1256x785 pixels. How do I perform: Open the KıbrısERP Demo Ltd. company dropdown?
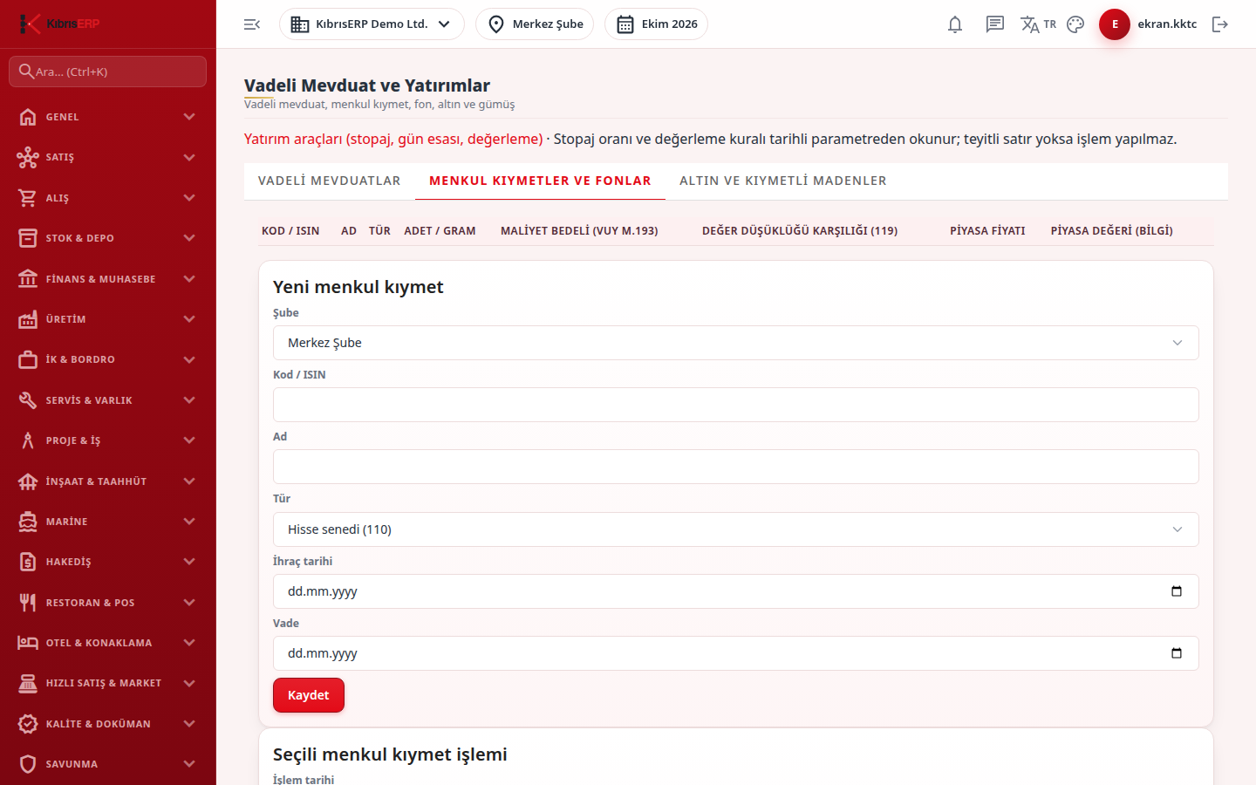(x=372, y=24)
